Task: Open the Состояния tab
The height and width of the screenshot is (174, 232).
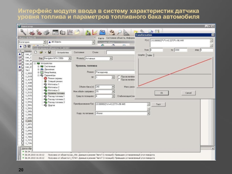Action: [x=79, y=52]
